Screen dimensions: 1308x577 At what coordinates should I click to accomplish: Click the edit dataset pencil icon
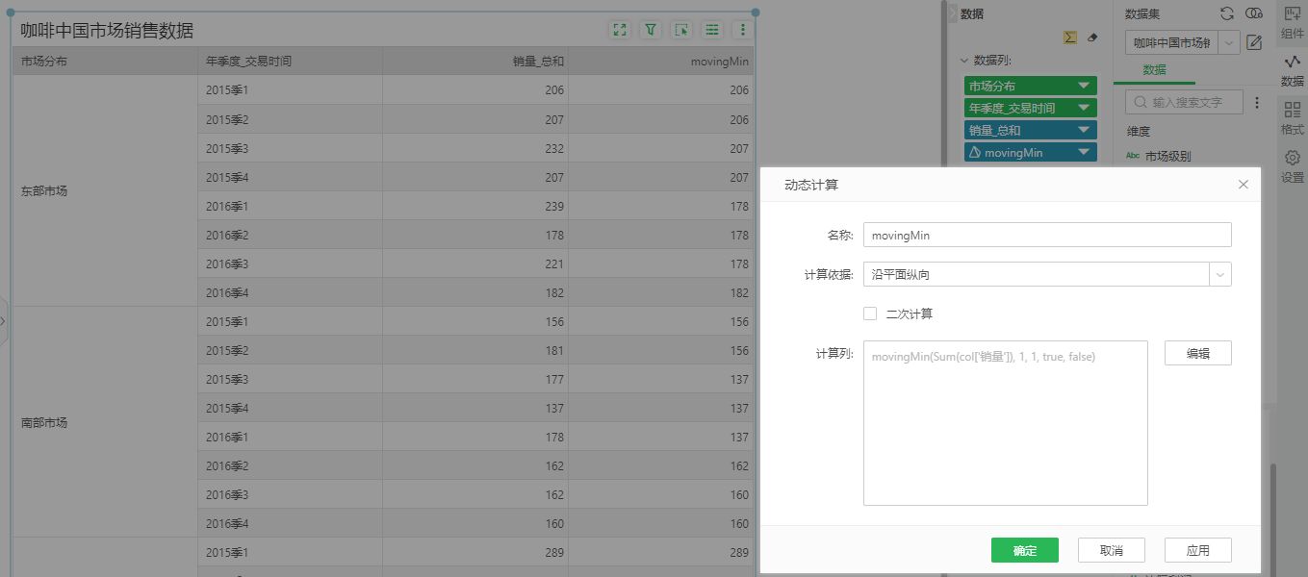tap(1254, 42)
